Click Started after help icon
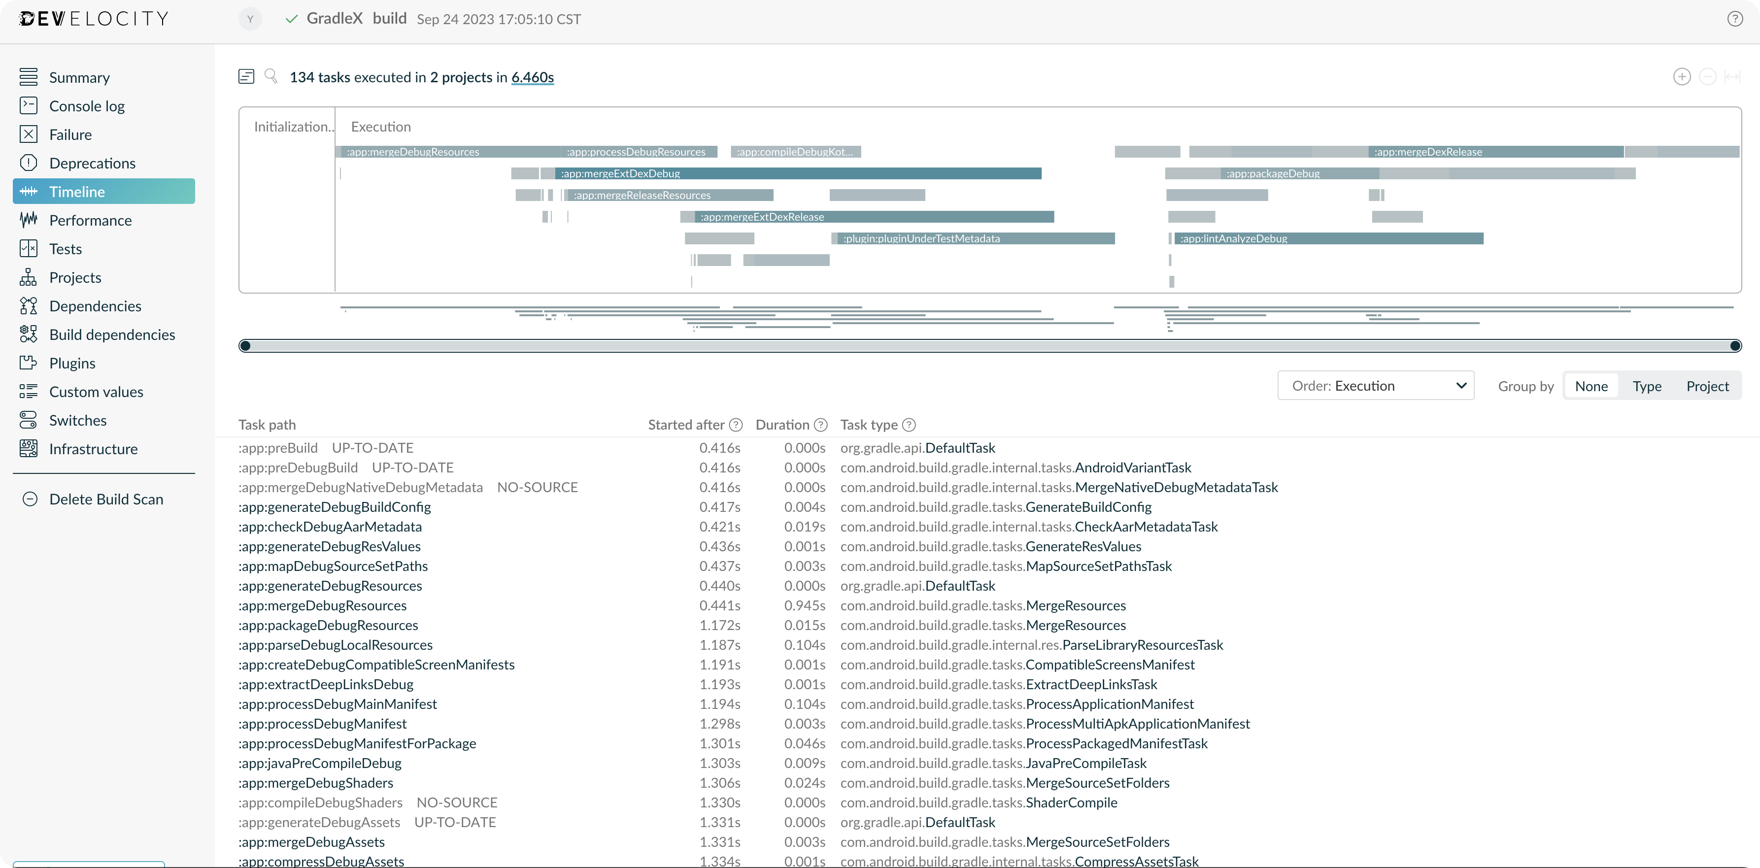 tap(736, 425)
